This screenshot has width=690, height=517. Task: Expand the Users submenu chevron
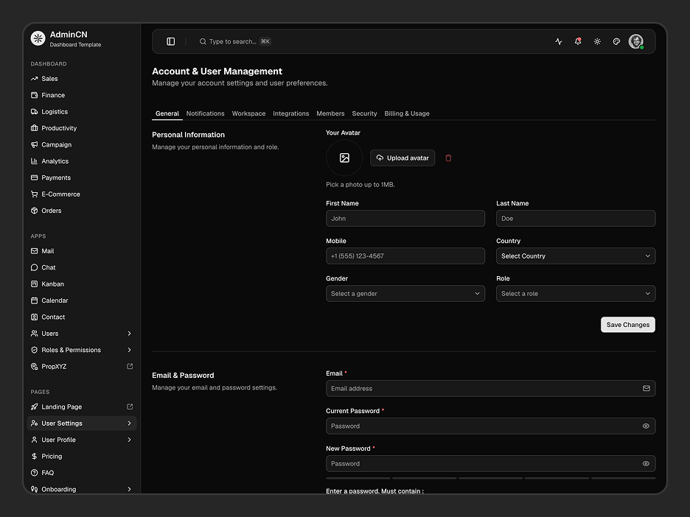(x=130, y=333)
